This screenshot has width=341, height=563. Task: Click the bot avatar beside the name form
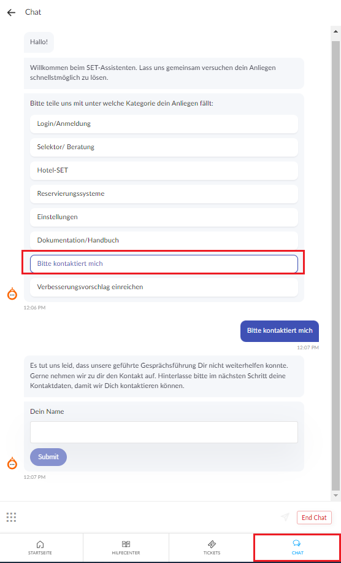[12, 464]
